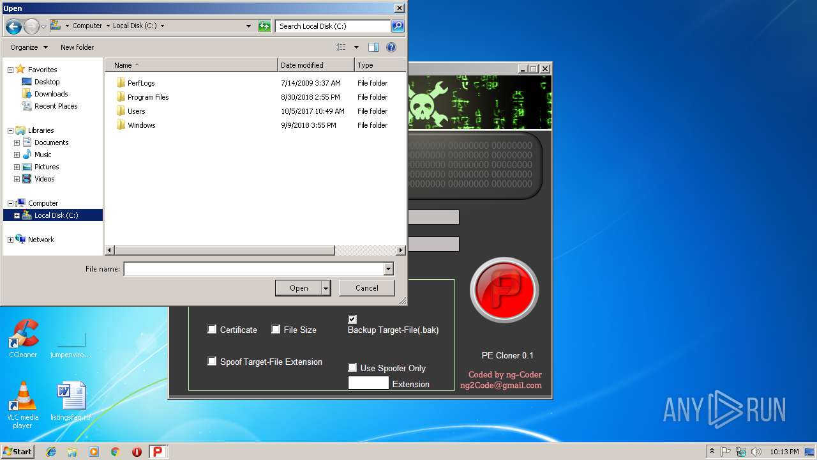Click the search magnifier icon
The height and width of the screenshot is (460, 817).
[398, 26]
